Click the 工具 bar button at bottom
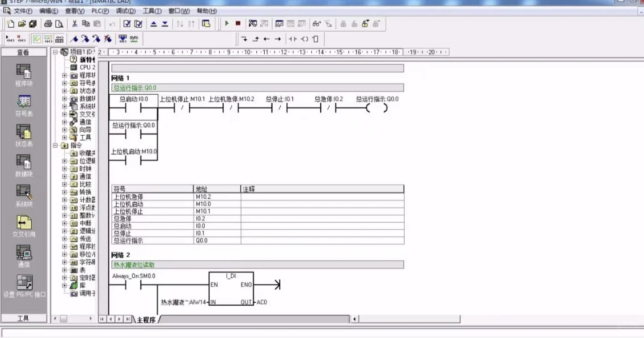The height and width of the screenshot is (338, 644). click(23, 318)
